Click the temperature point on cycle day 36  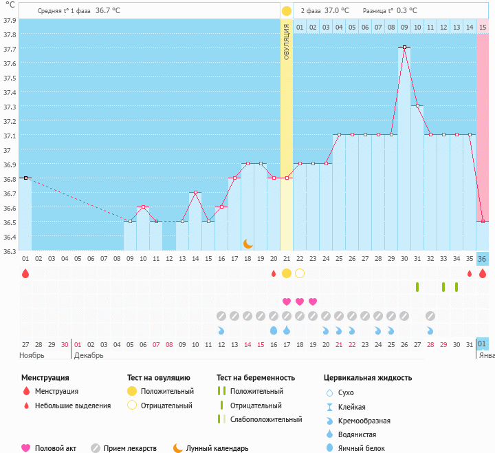pos(483,221)
